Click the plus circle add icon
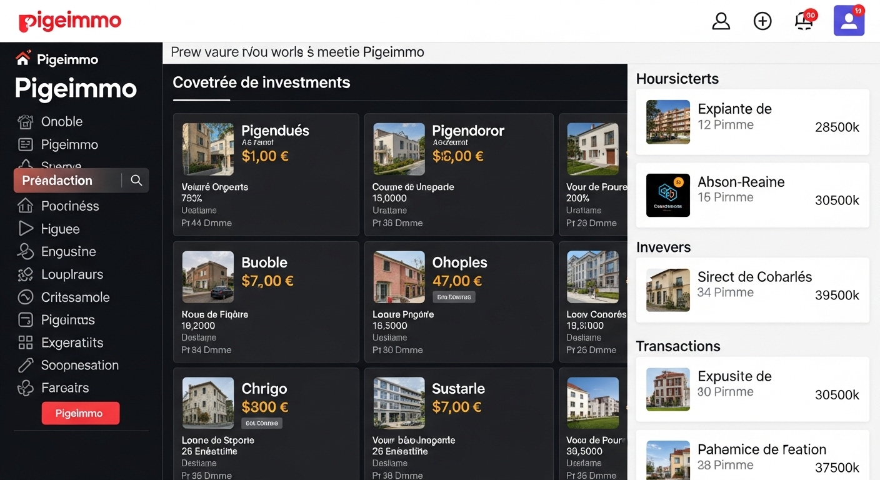880x480 pixels. (762, 21)
